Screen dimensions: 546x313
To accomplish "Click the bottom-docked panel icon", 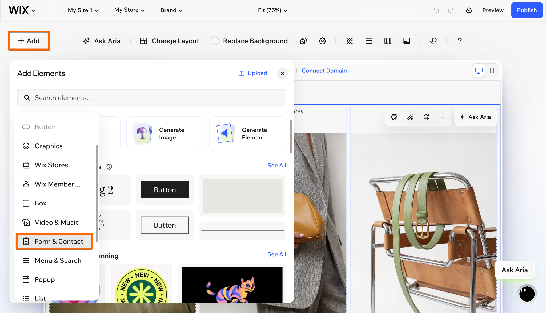I will 407,41.
